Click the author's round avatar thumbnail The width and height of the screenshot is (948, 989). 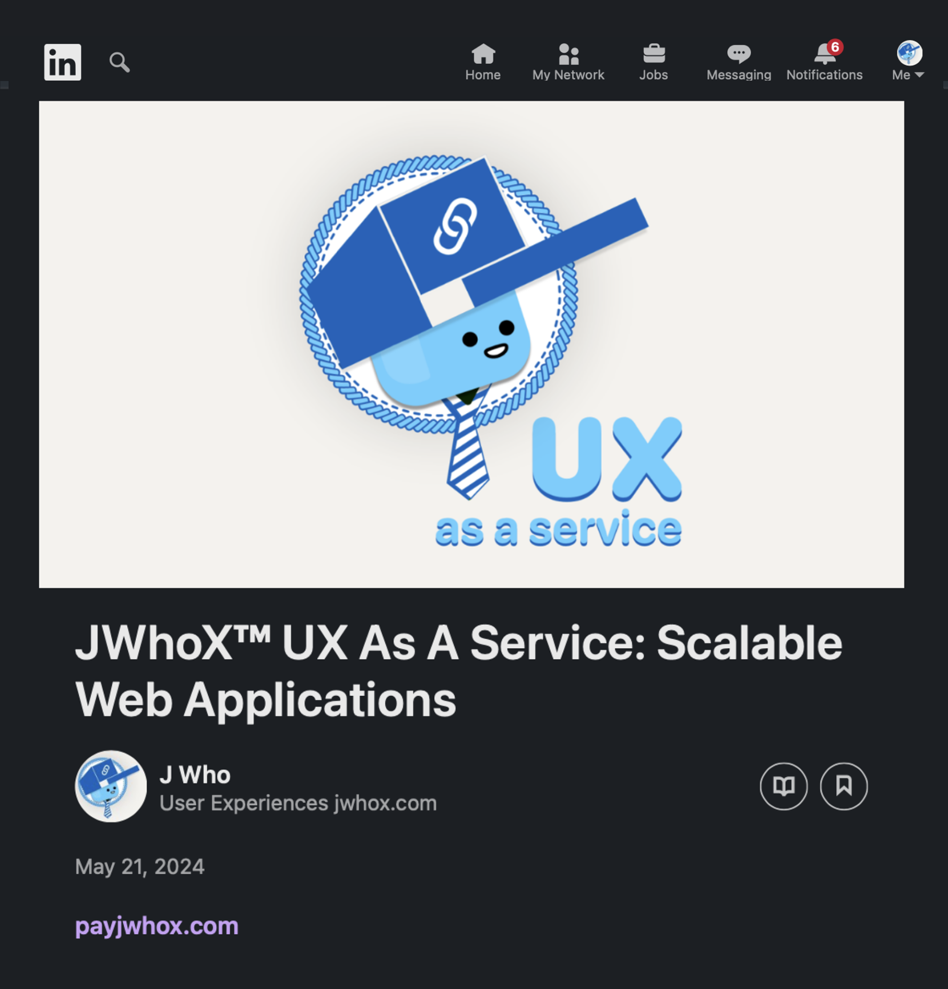(111, 786)
